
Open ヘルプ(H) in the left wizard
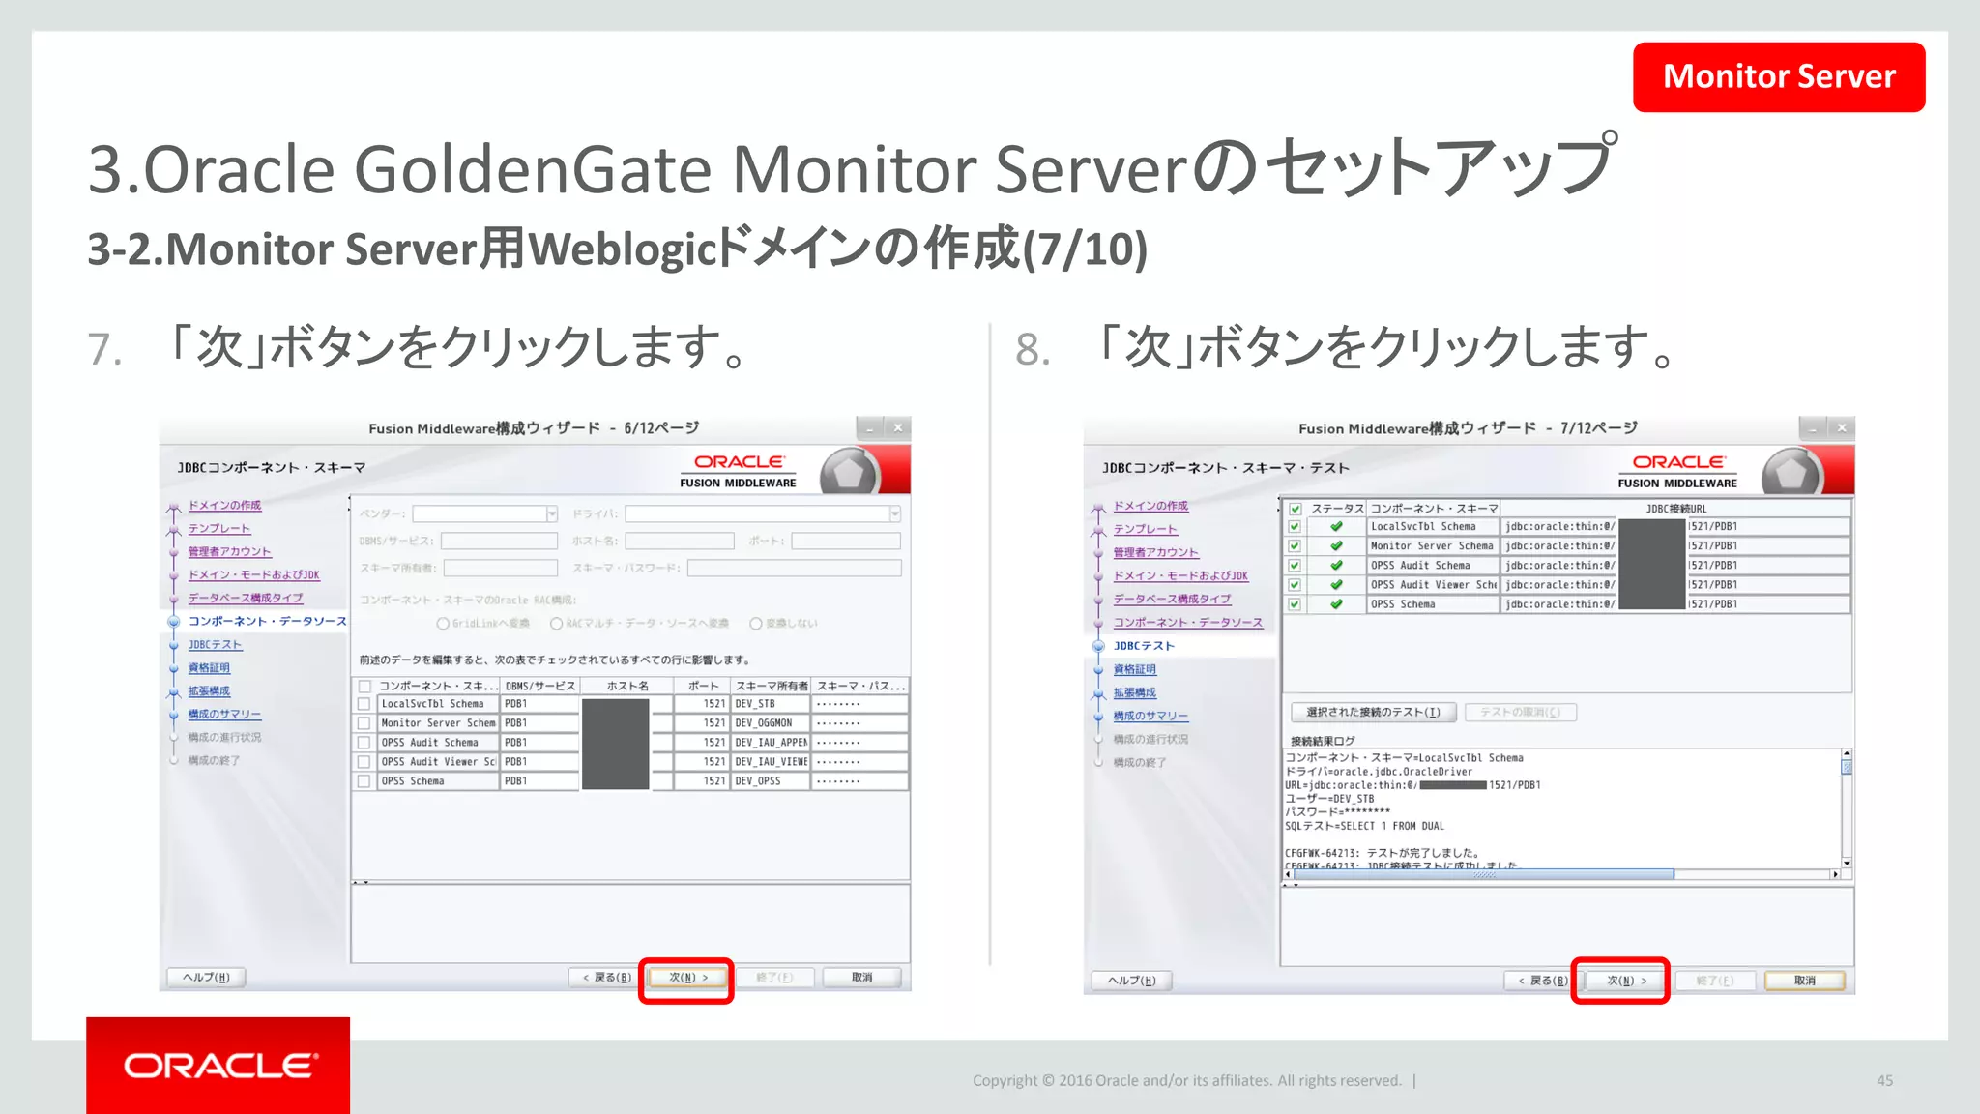point(206,978)
